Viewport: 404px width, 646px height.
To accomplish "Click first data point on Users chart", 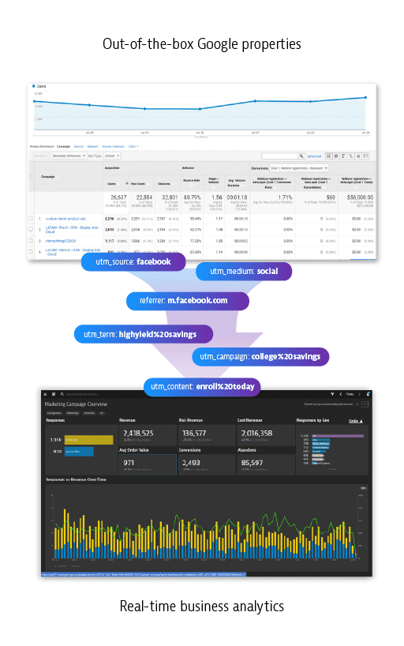I will (35, 101).
